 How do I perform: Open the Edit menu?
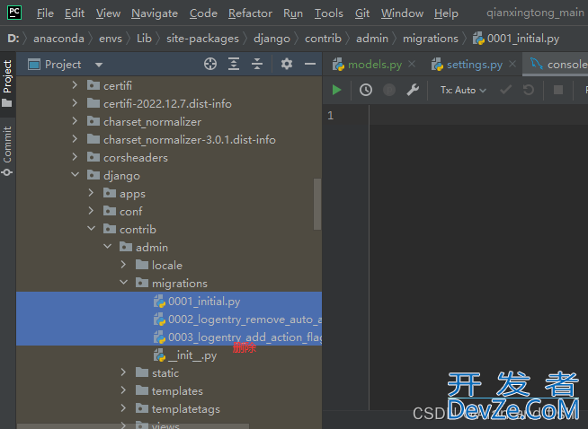pos(75,13)
